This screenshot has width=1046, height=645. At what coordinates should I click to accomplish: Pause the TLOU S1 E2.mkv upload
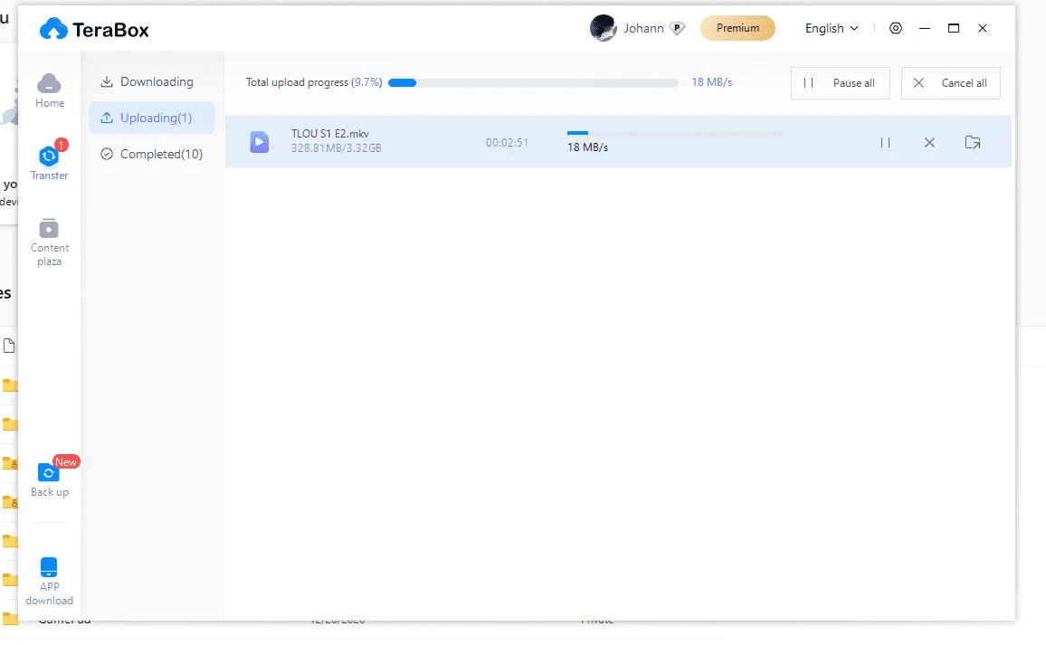(885, 143)
